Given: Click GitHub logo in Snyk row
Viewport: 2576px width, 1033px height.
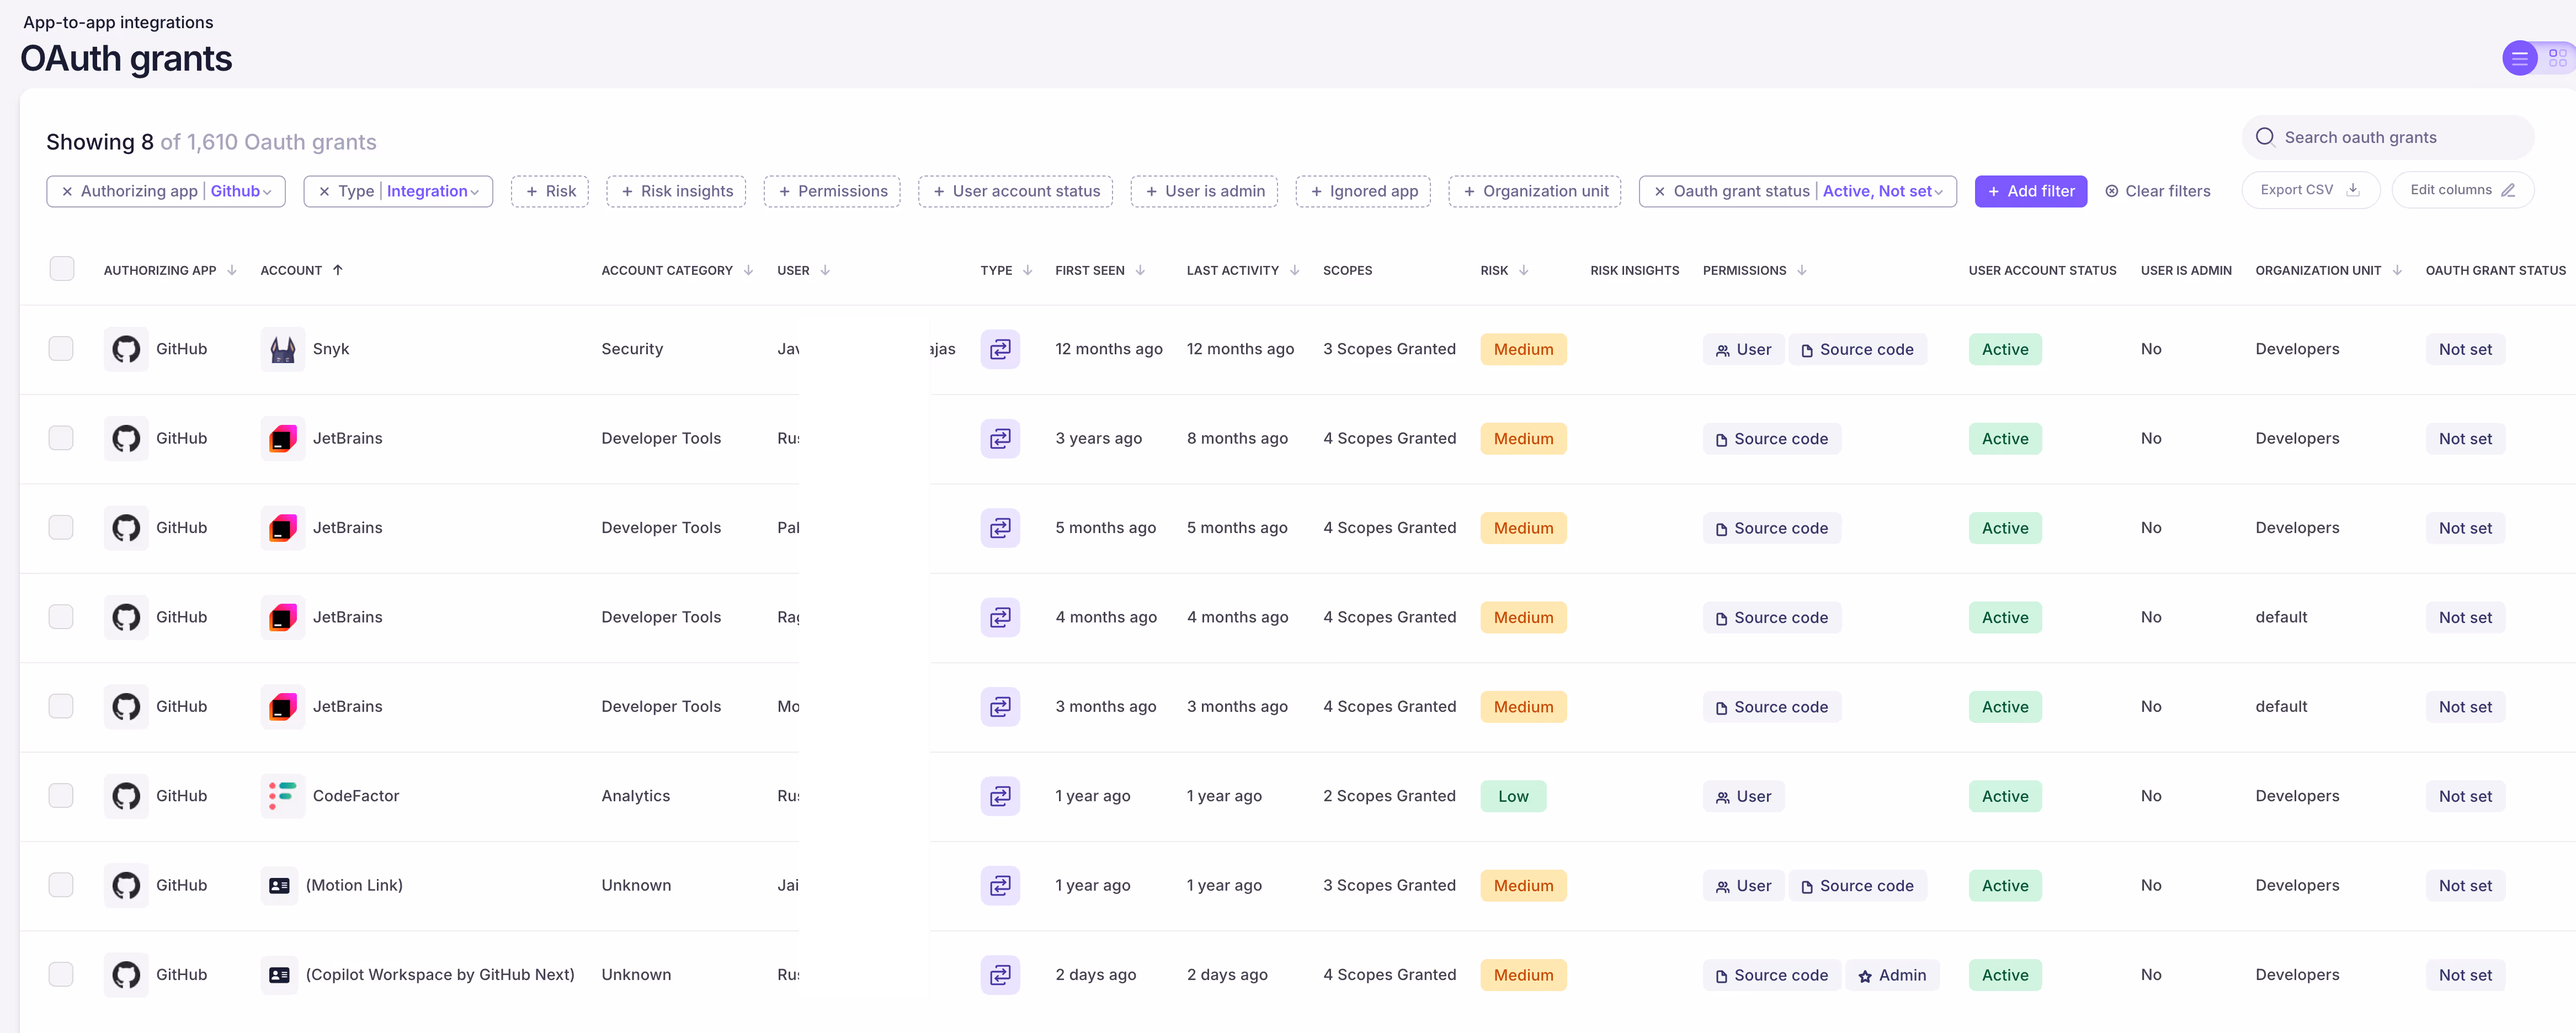Looking at the screenshot, I should [126, 349].
